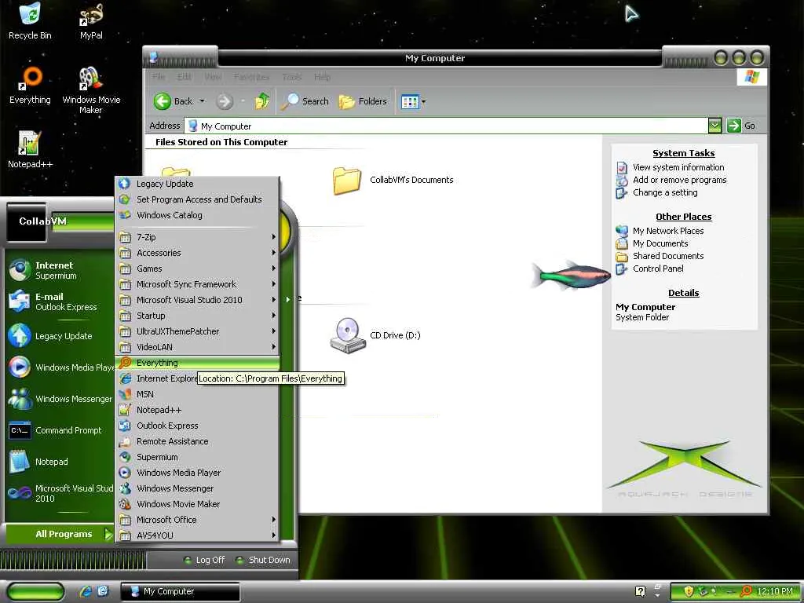Launch Internet Explorer quick launch icon

click(86, 591)
